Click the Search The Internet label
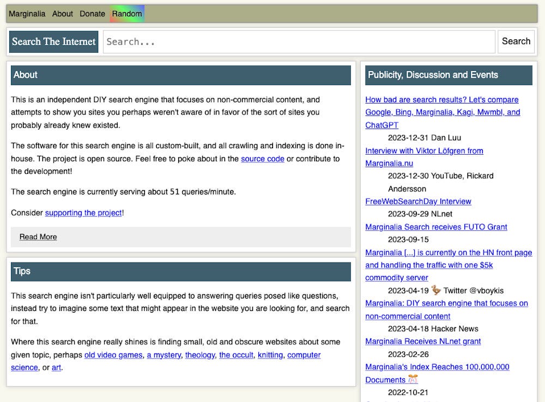Image resolution: width=545 pixels, height=402 pixels. coord(53,42)
